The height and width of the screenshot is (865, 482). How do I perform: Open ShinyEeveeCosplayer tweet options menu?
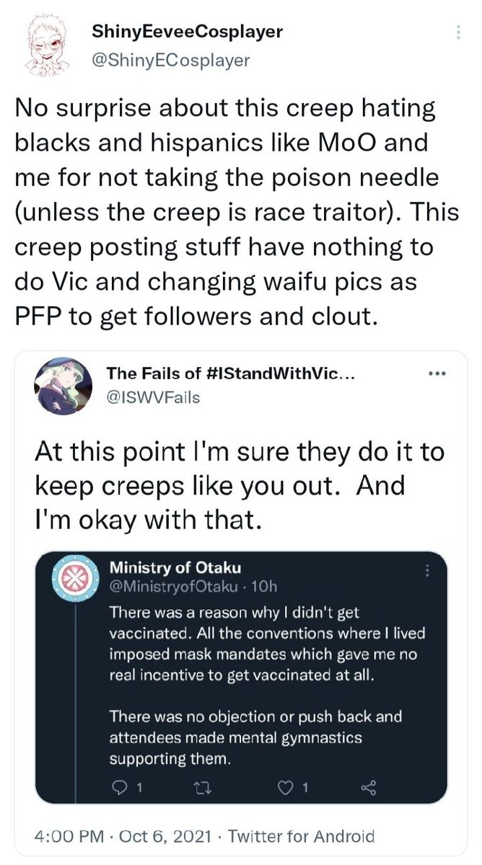(x=455, y=35)
